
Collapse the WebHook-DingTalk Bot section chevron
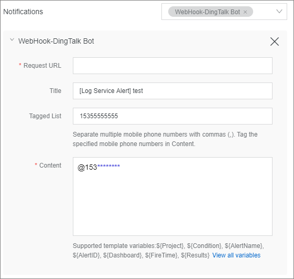pos(12,39)
